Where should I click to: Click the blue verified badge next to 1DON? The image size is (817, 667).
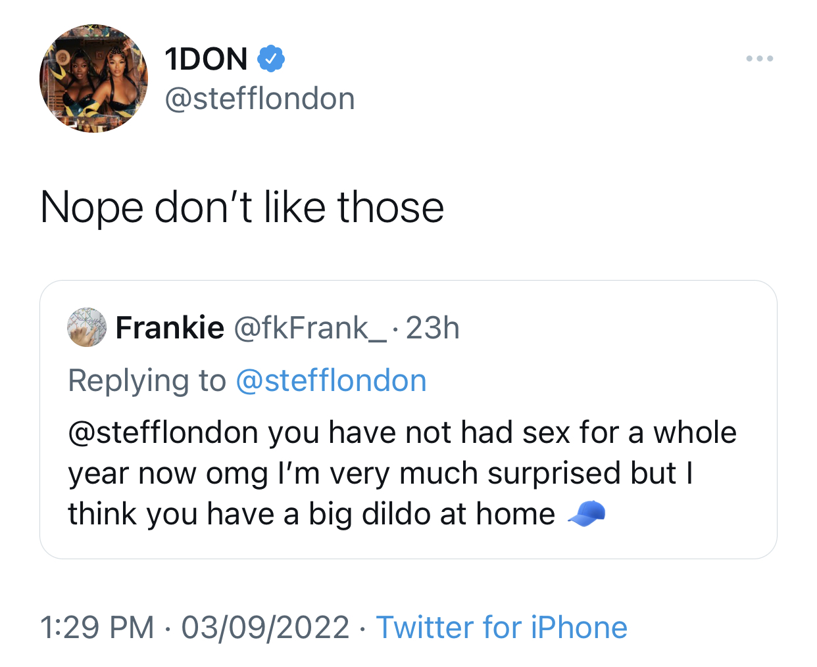pos(270,58)
